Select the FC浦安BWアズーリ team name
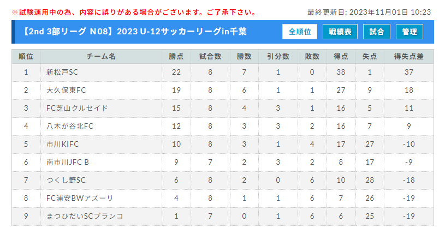Screen dimensions: 445x234 tap(80, 198)
